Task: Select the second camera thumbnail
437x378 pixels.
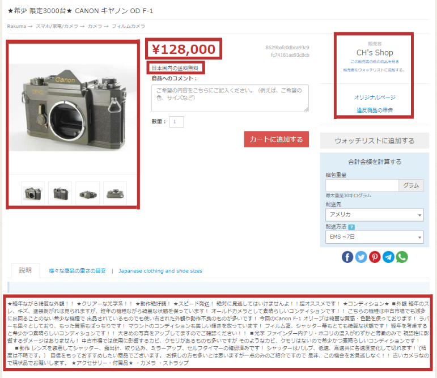Action: click(x=60, y=193)
